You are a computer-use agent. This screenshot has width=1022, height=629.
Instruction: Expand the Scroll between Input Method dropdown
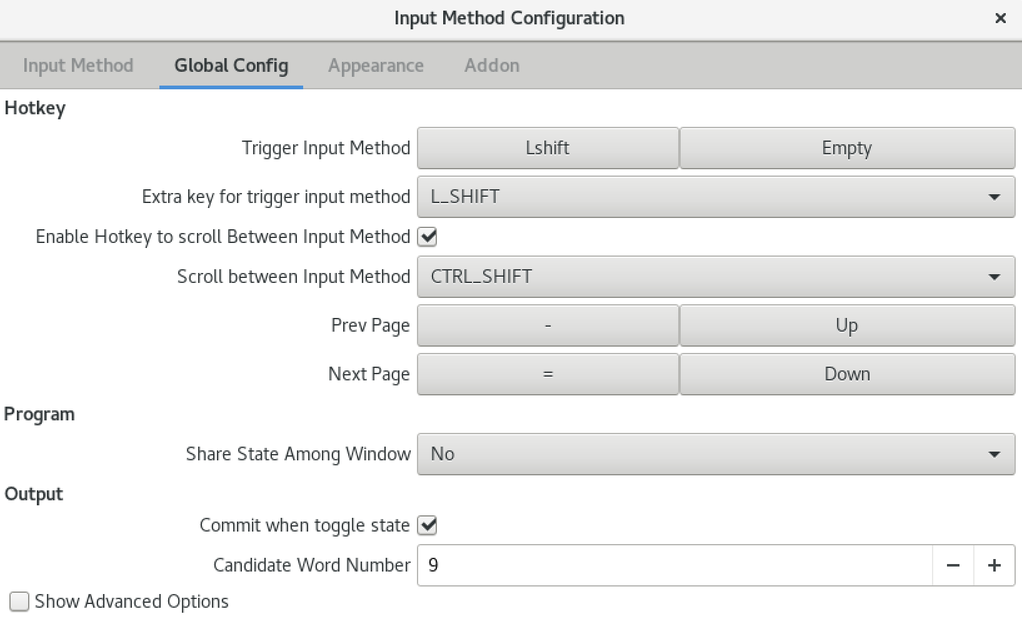(716, 277)
